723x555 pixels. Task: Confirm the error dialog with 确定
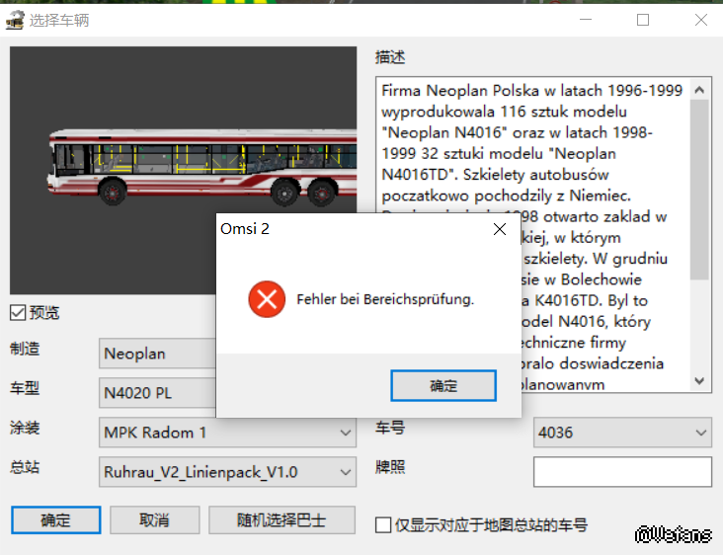coord(442,386)
